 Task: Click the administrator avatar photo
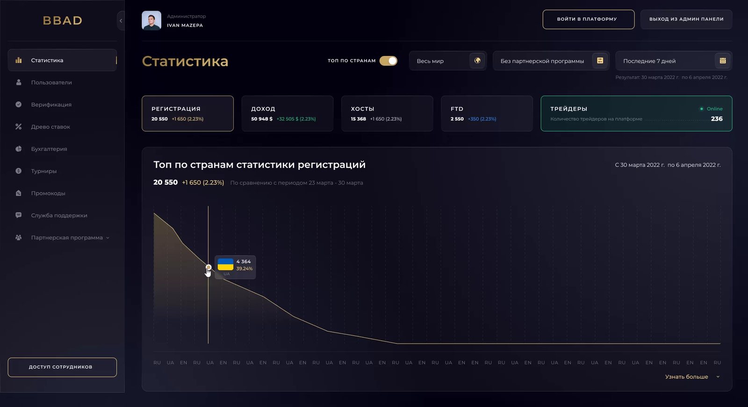[151, 21]
